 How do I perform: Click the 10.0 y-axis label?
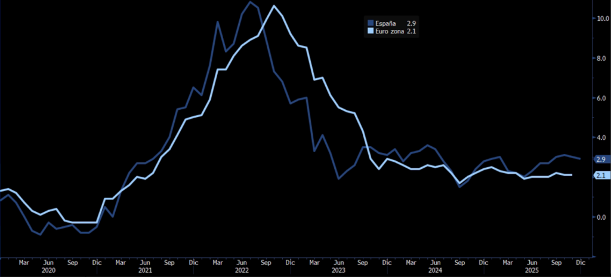602,19
